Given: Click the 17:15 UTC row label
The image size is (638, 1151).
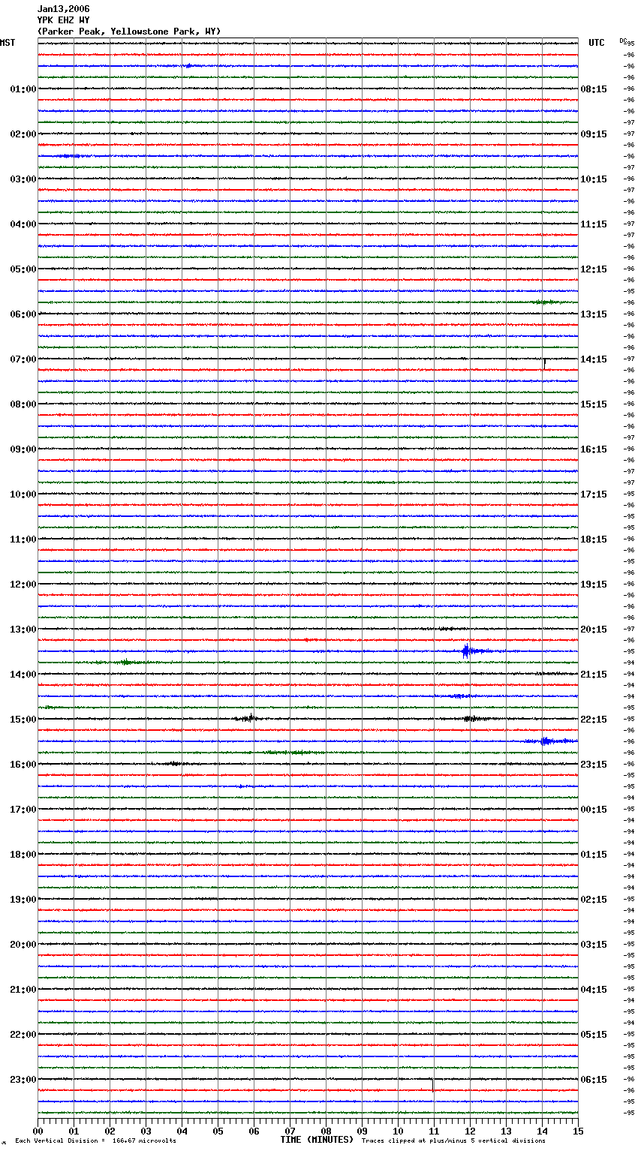Looking at the screenshot, I should point(594,494).
